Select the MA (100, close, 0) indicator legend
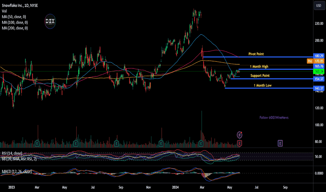The height and width of the screenshot is (192, 326). 15,22
